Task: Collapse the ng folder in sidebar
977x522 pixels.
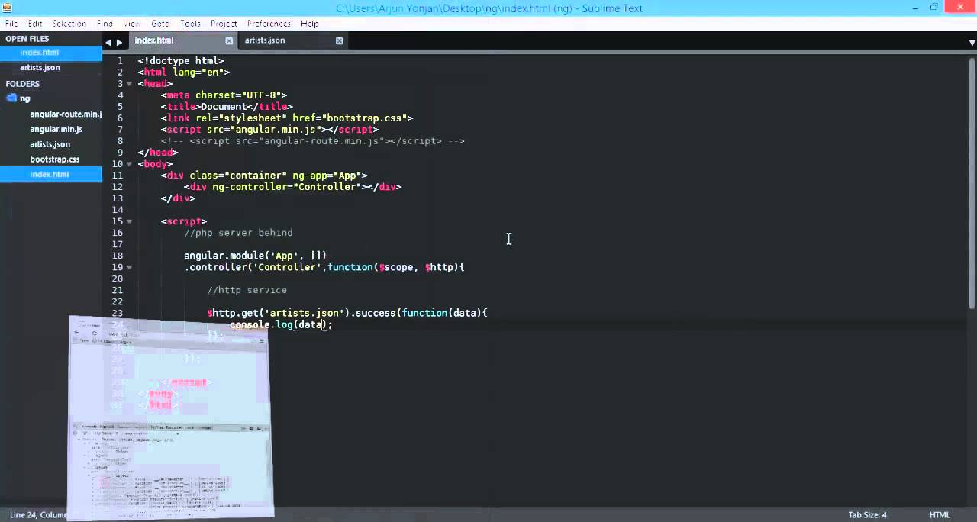Action: (x=11, y=98)
